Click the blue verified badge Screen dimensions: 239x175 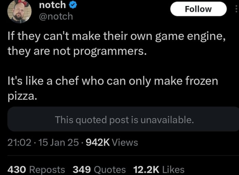[73, 5]
